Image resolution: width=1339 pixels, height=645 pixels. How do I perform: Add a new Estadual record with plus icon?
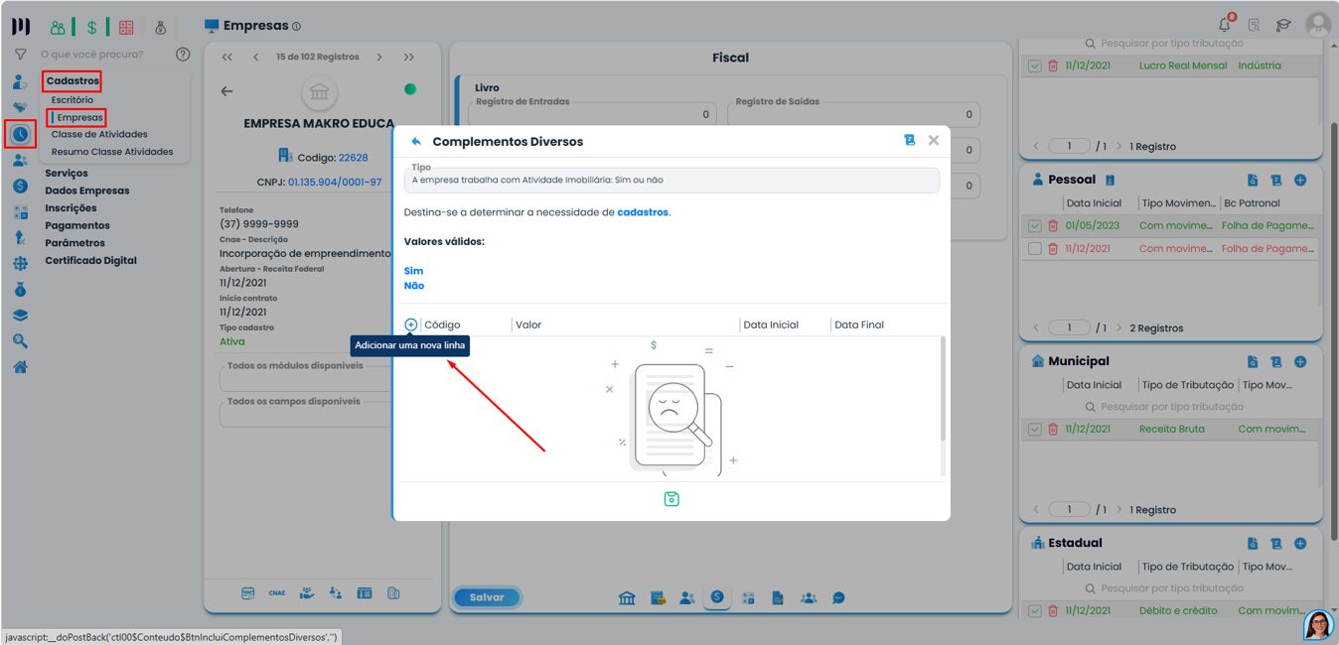tap(1300, 544)
